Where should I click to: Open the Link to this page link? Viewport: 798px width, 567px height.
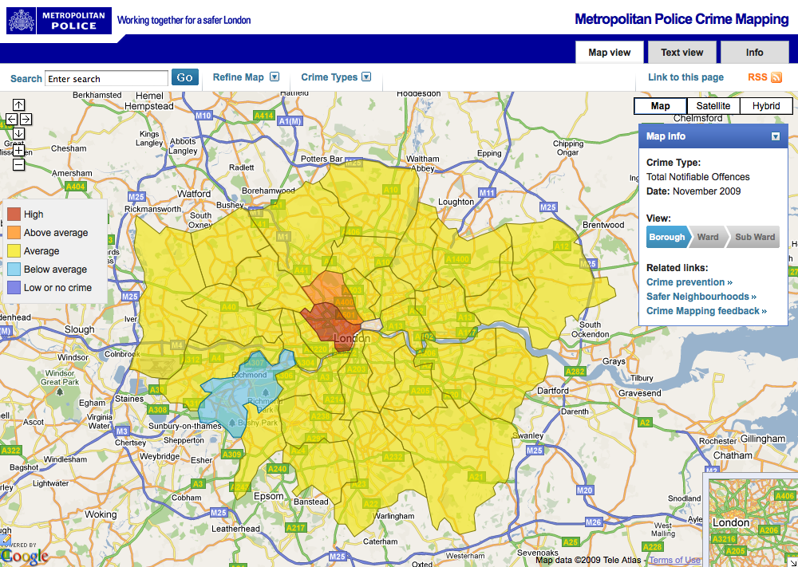(x=685, y=77)
